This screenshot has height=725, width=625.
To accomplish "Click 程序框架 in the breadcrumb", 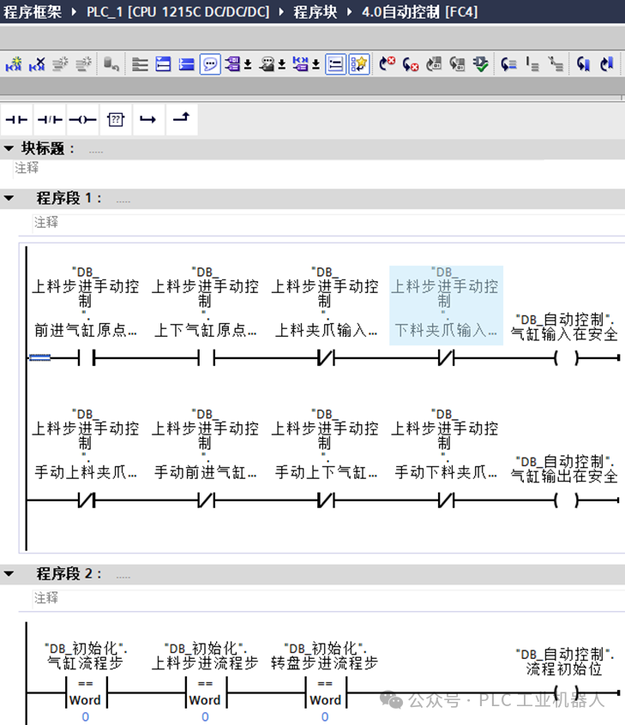I will [33, 11].
